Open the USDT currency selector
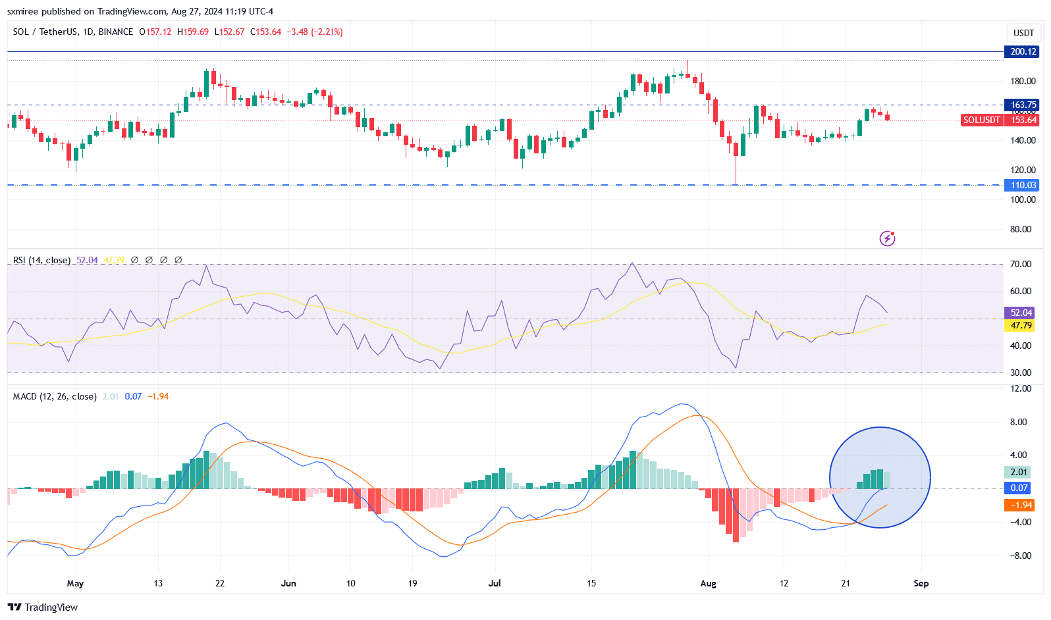 click(1023, 33)
